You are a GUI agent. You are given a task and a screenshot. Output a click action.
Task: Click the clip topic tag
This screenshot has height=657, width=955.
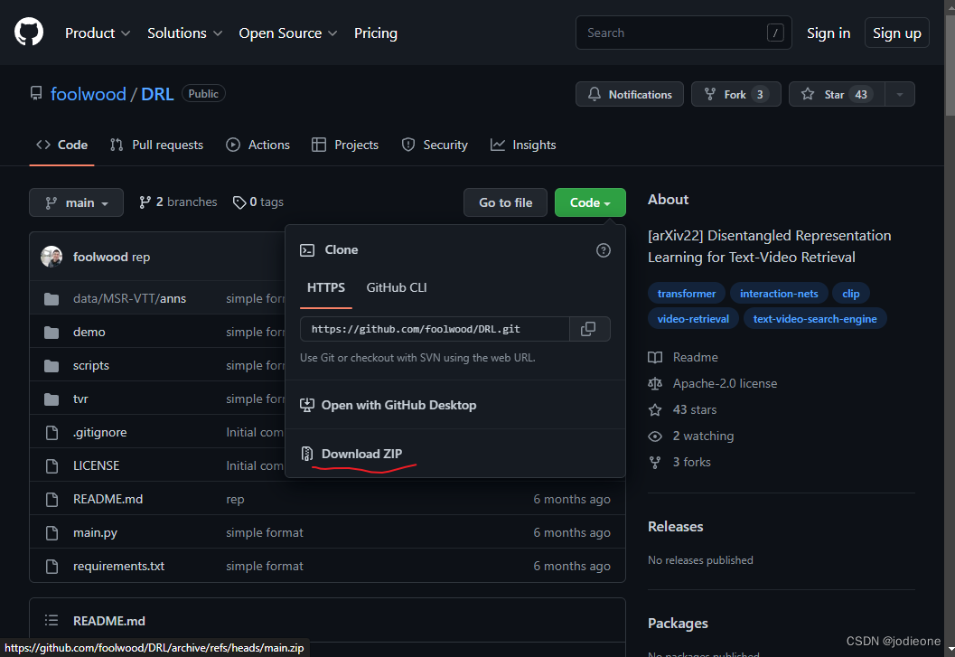coord(851,293)
